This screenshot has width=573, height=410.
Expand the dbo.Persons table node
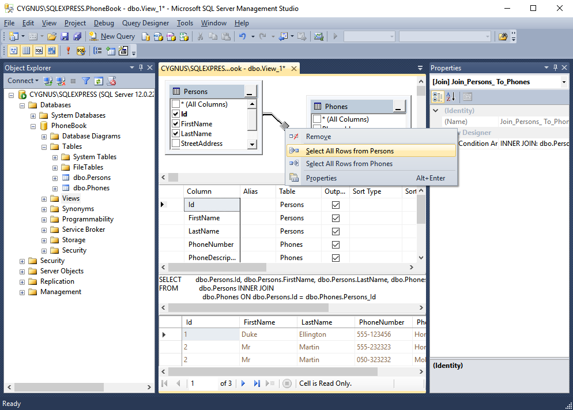click(55, 178)
